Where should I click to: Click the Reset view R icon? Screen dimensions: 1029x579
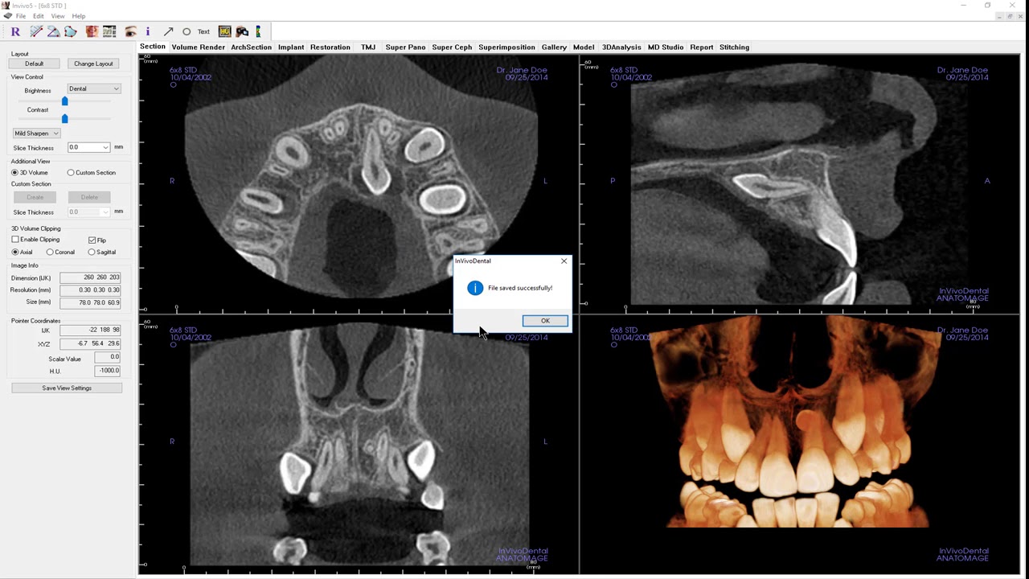tap(15, 31)
